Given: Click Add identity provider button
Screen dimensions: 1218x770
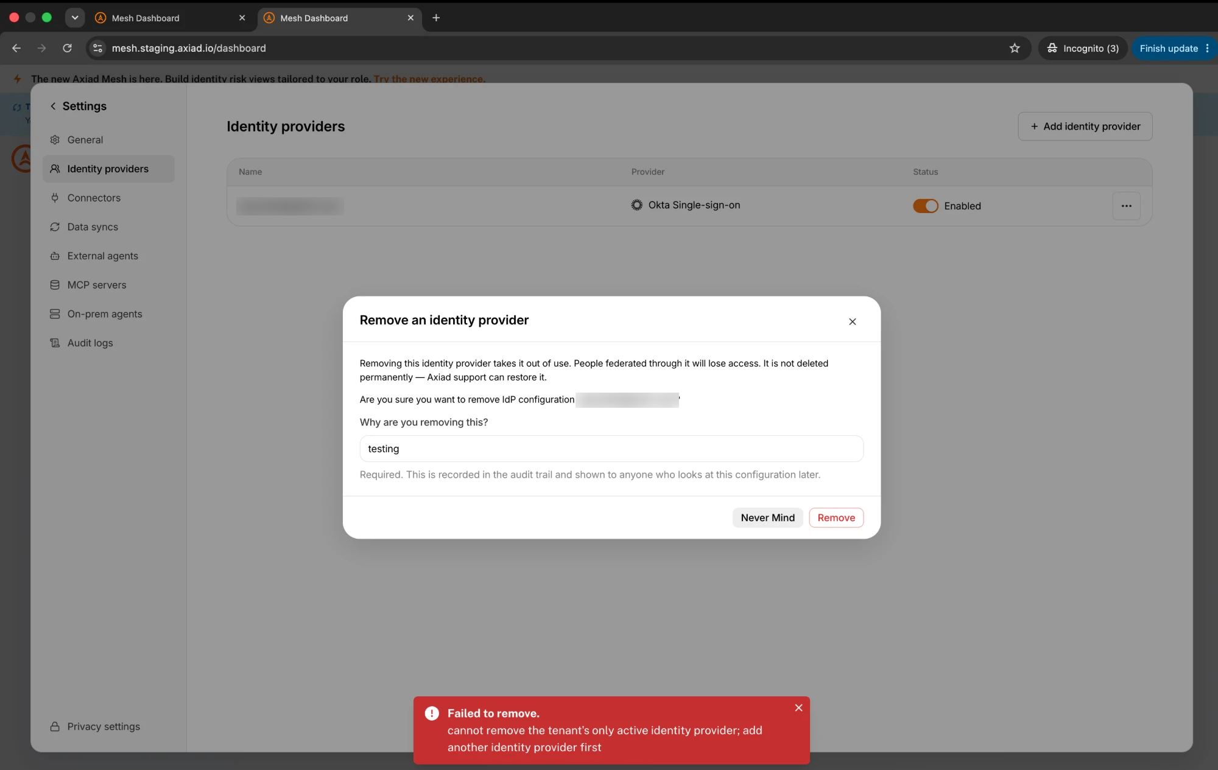Looking at the screenshot, I should [1085, 126].
